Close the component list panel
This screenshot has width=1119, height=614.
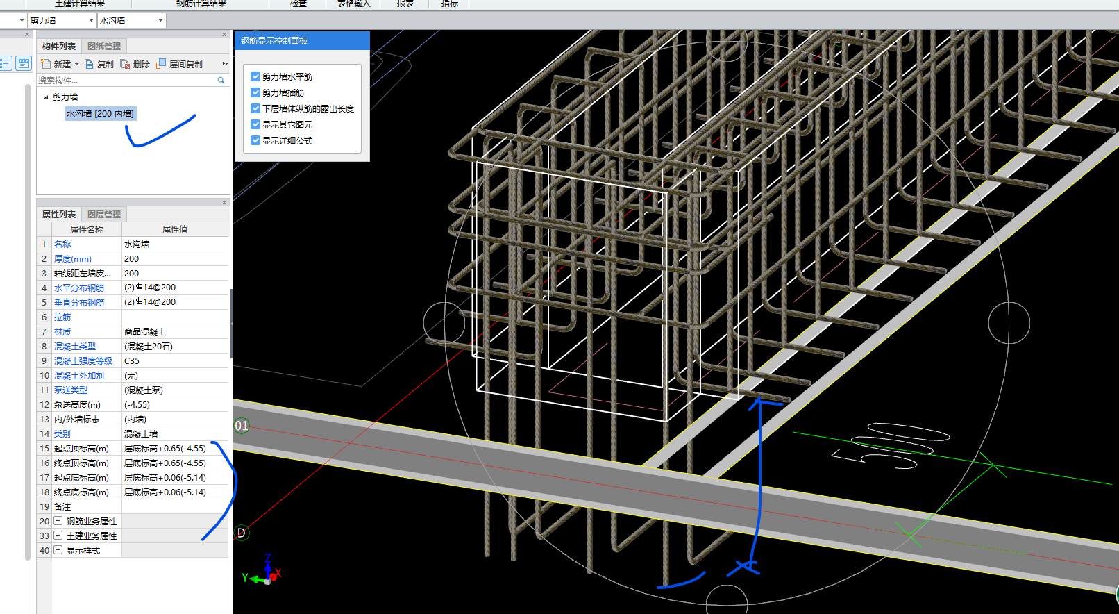pyautogui.click(x=224, y=34)
